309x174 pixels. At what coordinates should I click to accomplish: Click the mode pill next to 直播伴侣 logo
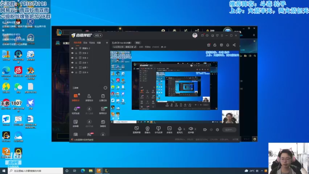point(98,35)
